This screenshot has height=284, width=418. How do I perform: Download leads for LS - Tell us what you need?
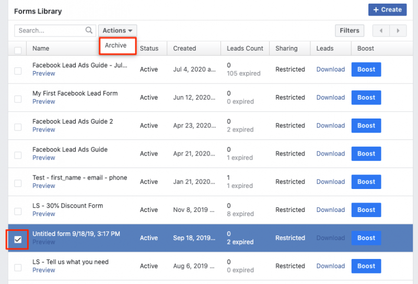coord(331,266)
